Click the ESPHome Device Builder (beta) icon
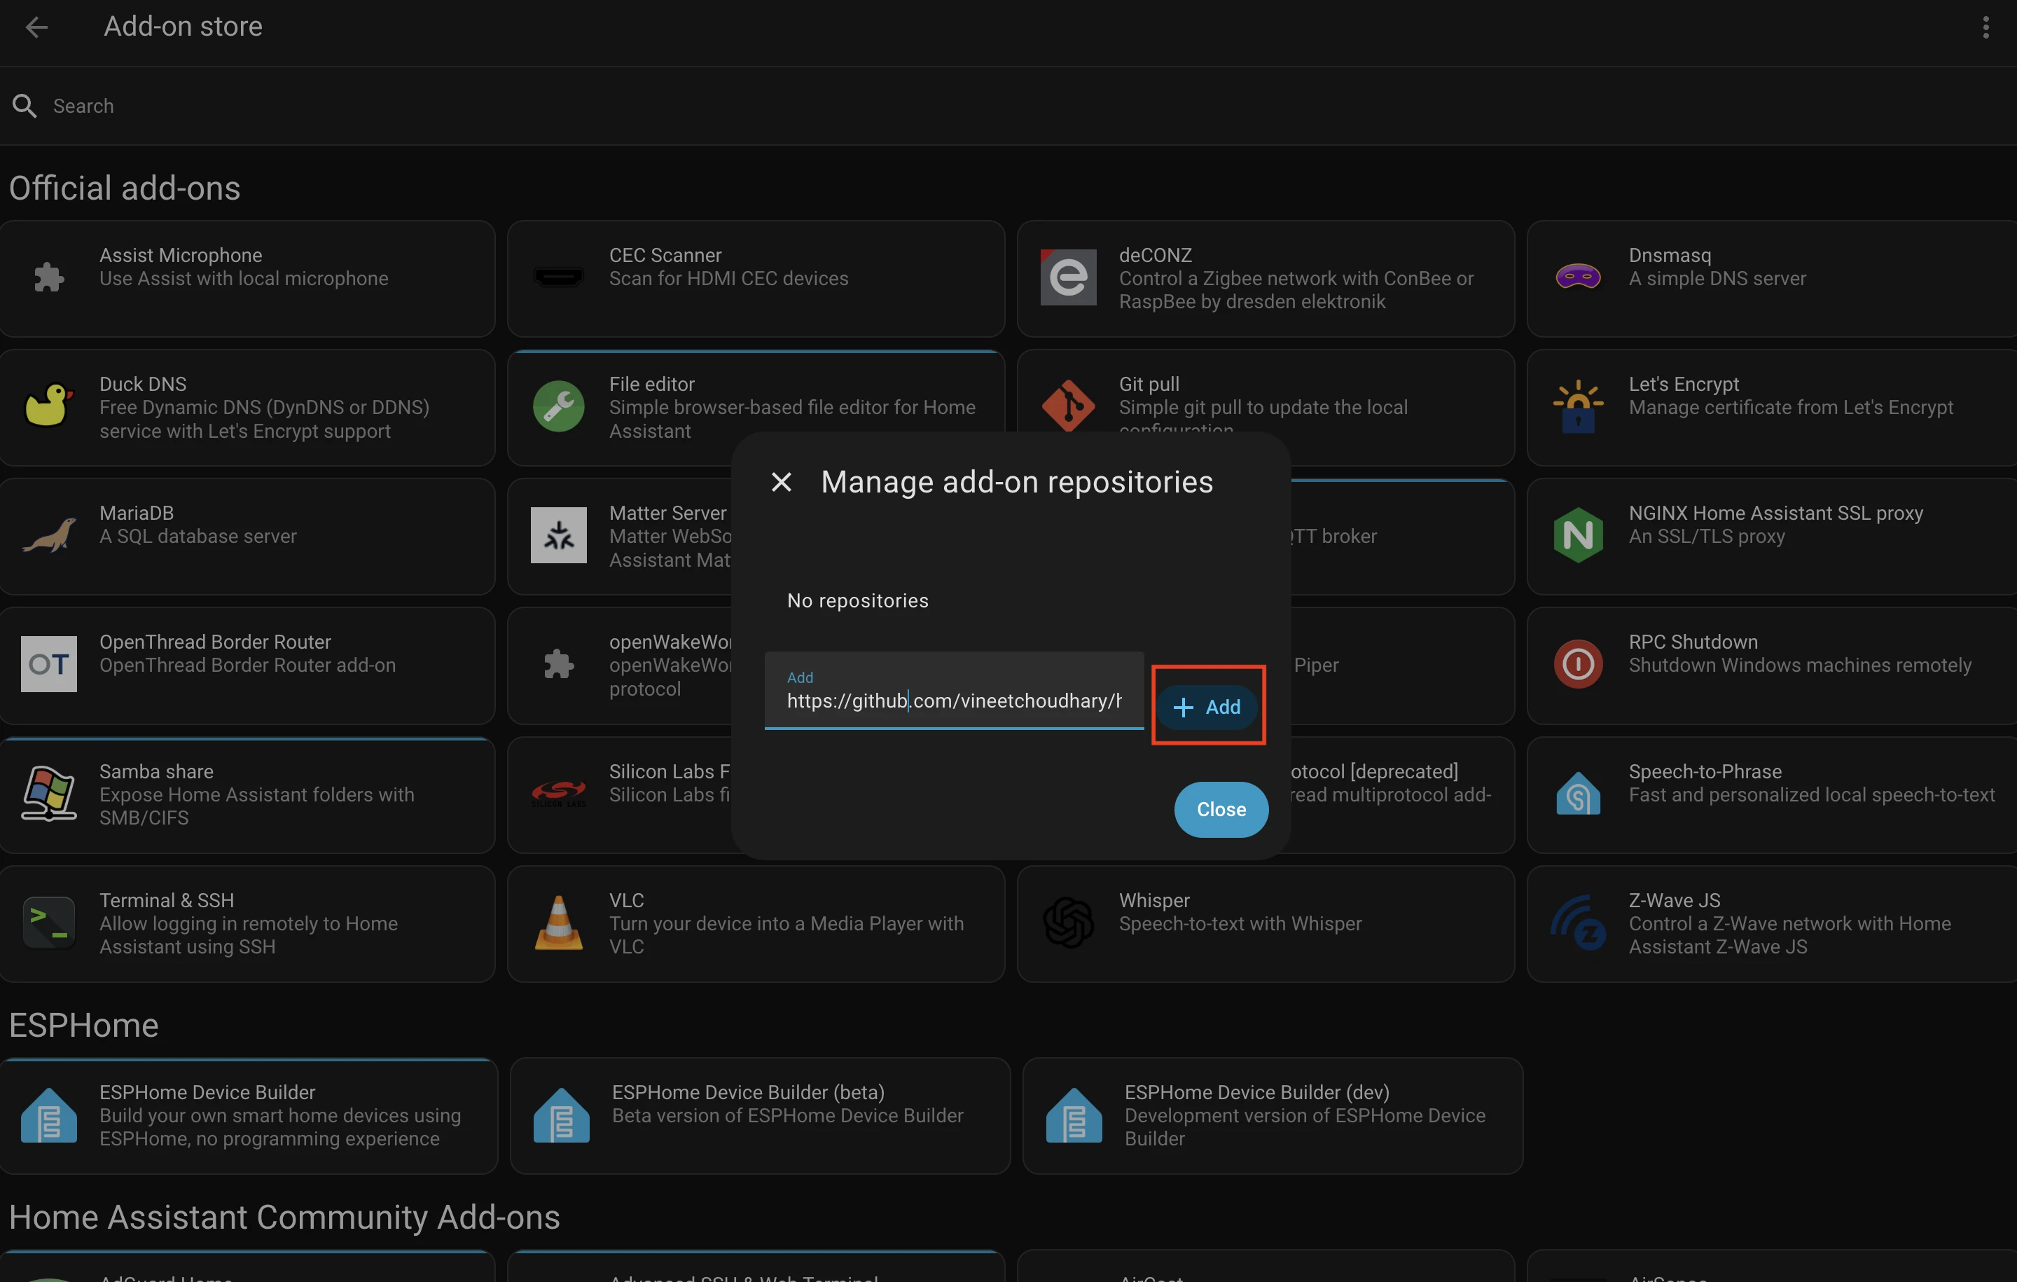The width and height of the screenshot is (2017, 1282). click(x=561, y=1115)
